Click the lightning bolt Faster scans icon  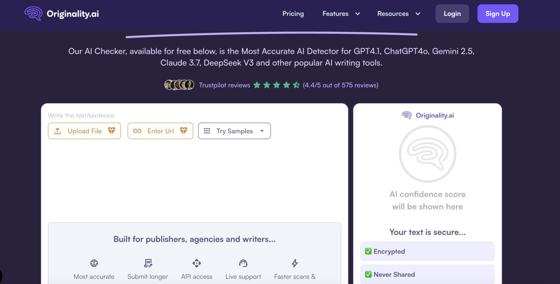click(x=295, y=263)
